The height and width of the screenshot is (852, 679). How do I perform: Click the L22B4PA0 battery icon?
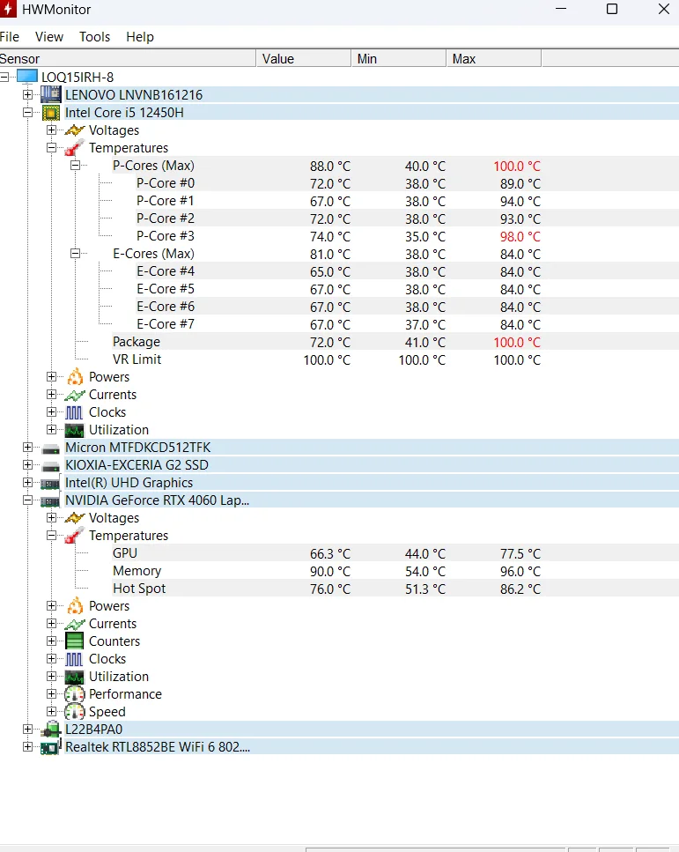pyautogui.click(x=50, y=730)
